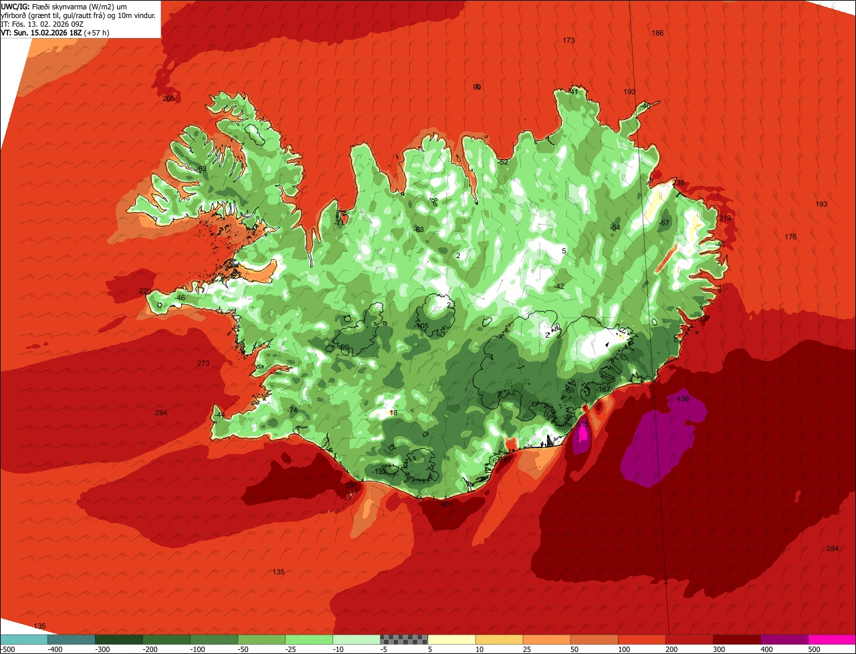Select the legend swatch between -100 and -50
This screenshot has width=856, height=654.
pyautogui.click(x=214, y=639)
